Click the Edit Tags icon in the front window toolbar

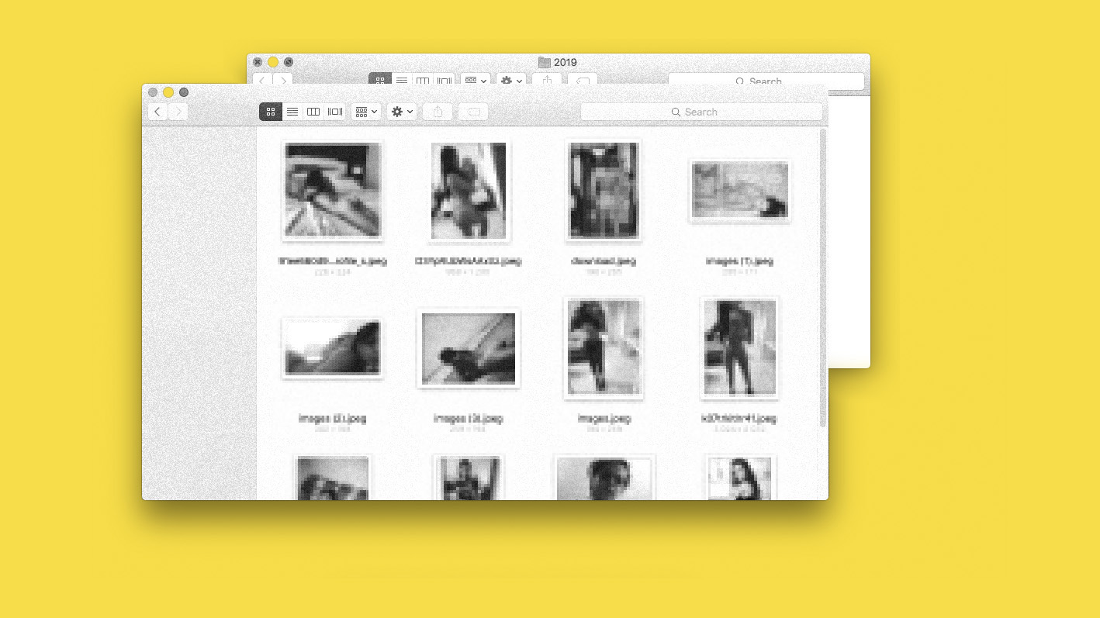point(474,112)
